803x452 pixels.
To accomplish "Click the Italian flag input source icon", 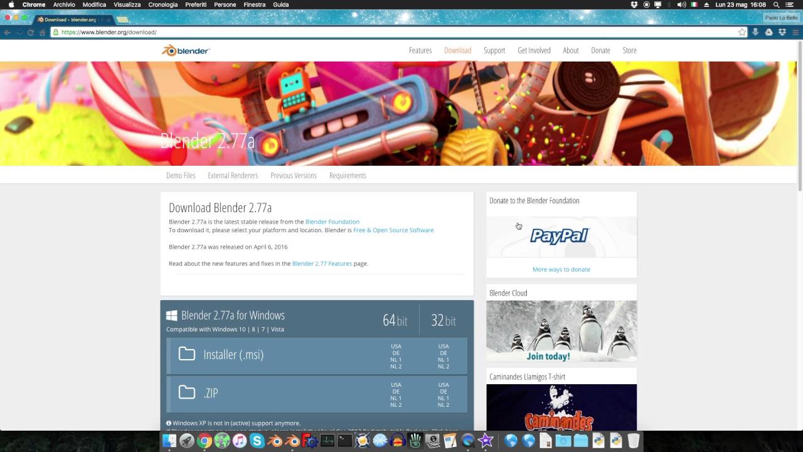I will (x=694, y=4).
